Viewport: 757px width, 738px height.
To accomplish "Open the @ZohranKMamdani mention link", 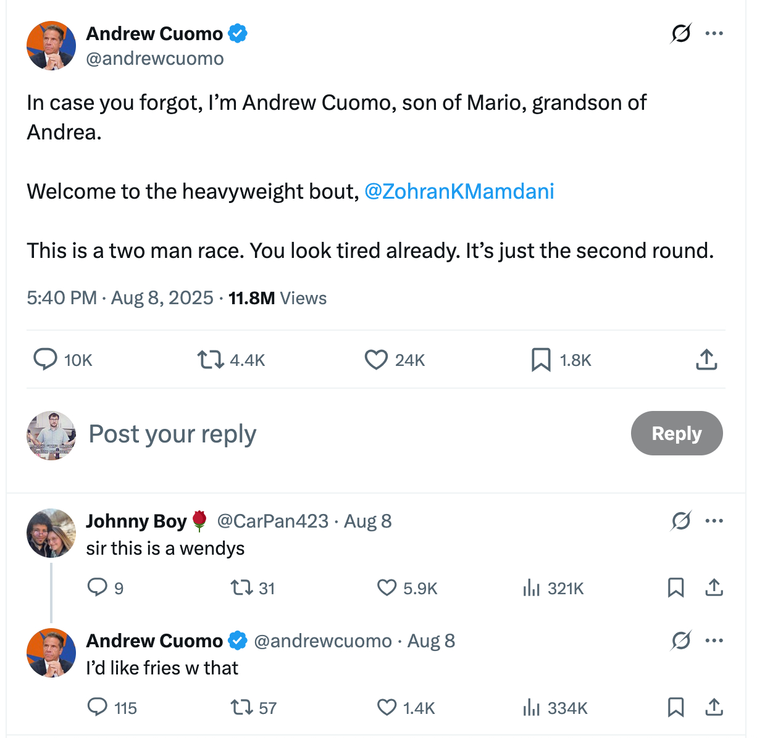I will (459, 191).
